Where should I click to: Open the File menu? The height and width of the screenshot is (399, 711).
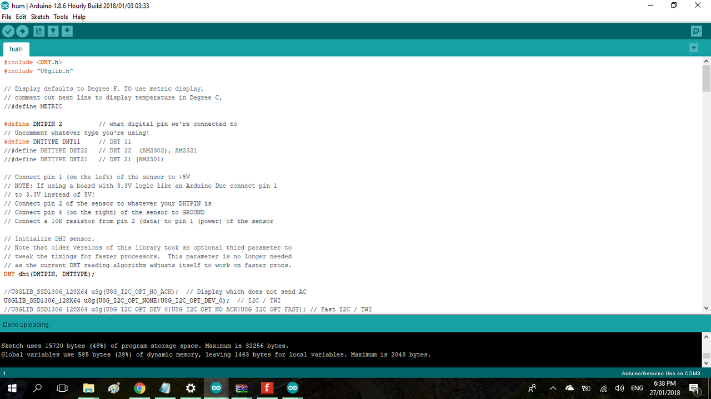point(6,17)
